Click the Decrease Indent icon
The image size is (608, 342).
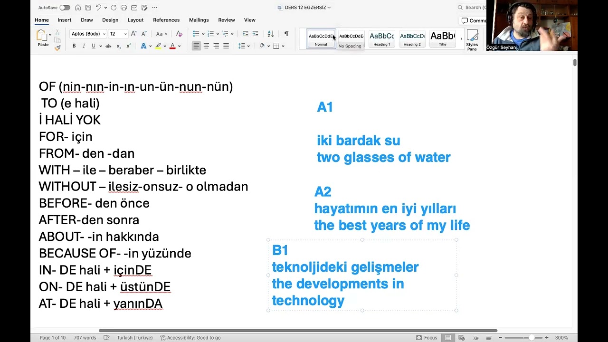point(245,34)
